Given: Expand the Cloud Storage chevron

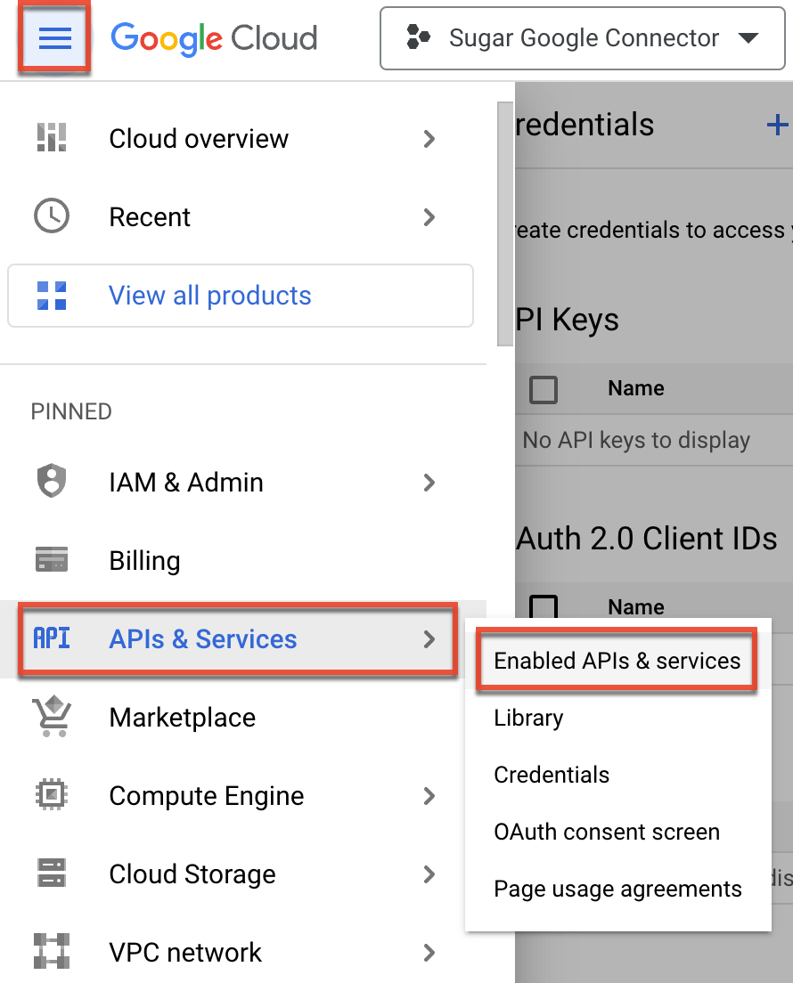Looking at the screenshot, I should click(x=429, y=873).
